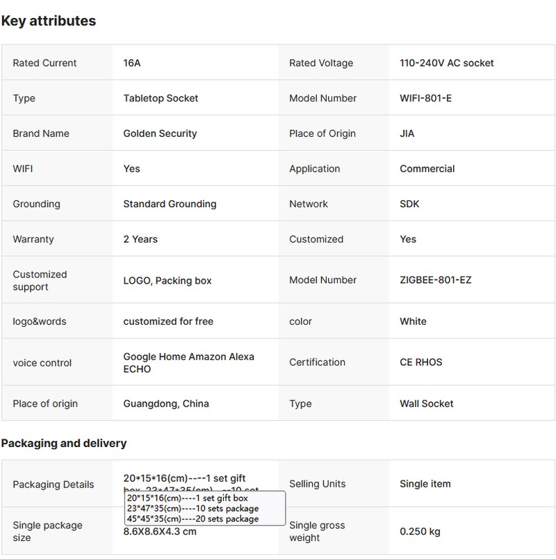Click the Google Home Amazon Alexa ECHO value

188,362
